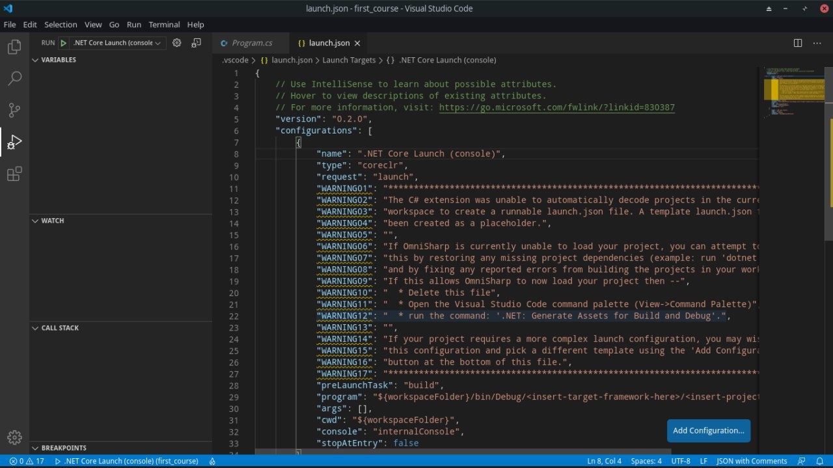
Task: Open the go.microsoft.com fwlink URL
Action: 557,107
